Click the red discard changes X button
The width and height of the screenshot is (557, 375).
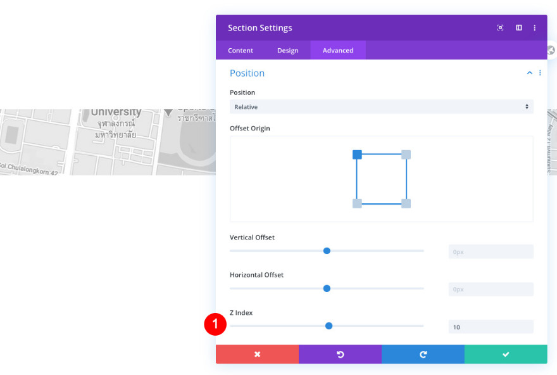257,354
